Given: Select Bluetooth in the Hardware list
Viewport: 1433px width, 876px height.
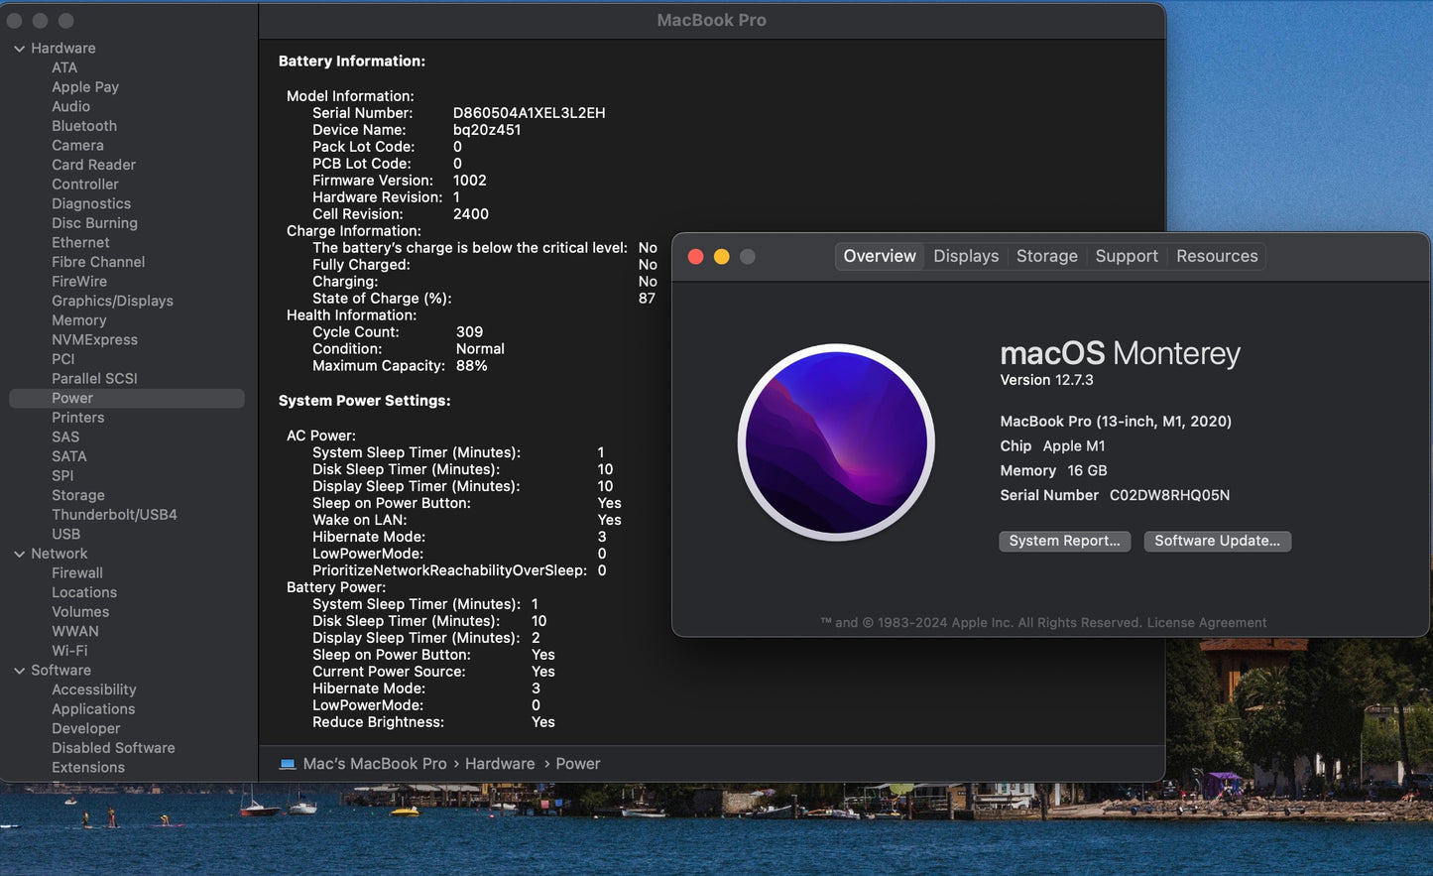Looking at the screenshot, I should pos(84,126).
